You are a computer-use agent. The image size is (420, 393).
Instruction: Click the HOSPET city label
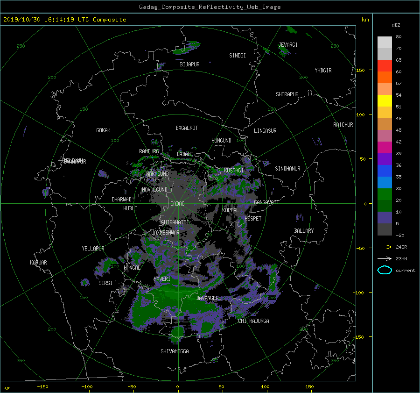253,219
